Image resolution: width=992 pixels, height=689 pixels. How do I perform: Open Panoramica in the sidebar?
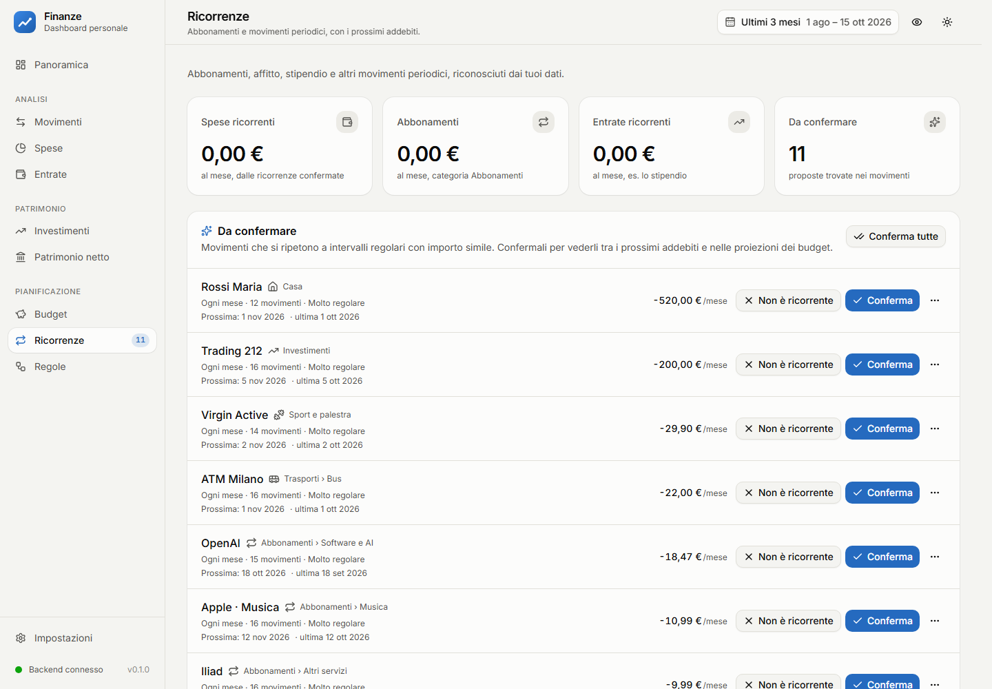[82, 65]
